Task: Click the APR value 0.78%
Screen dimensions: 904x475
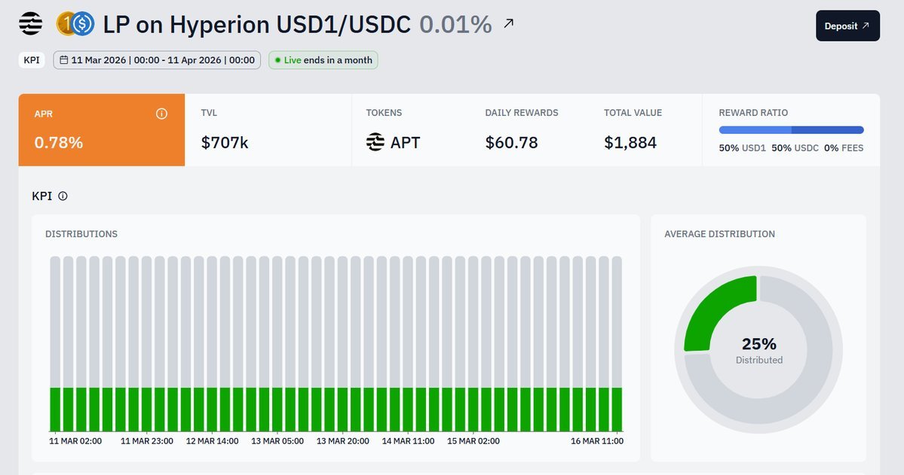Action: coord(59,142)
